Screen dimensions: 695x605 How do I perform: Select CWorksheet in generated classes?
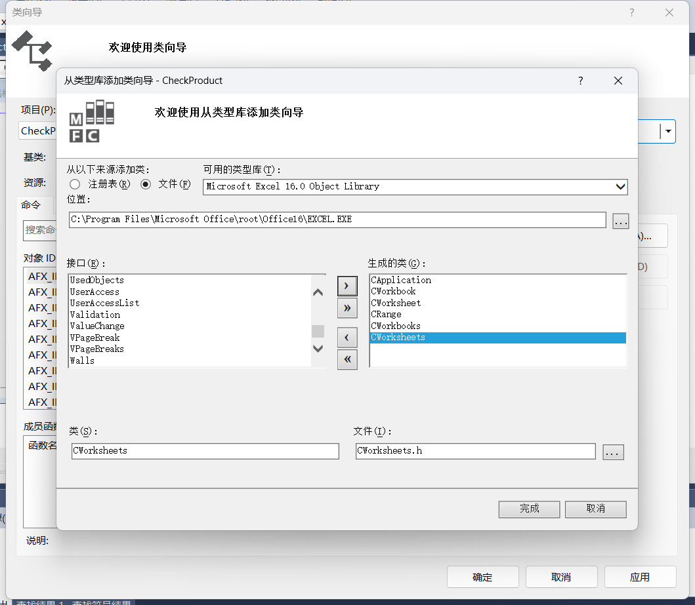tap(497, 303)
